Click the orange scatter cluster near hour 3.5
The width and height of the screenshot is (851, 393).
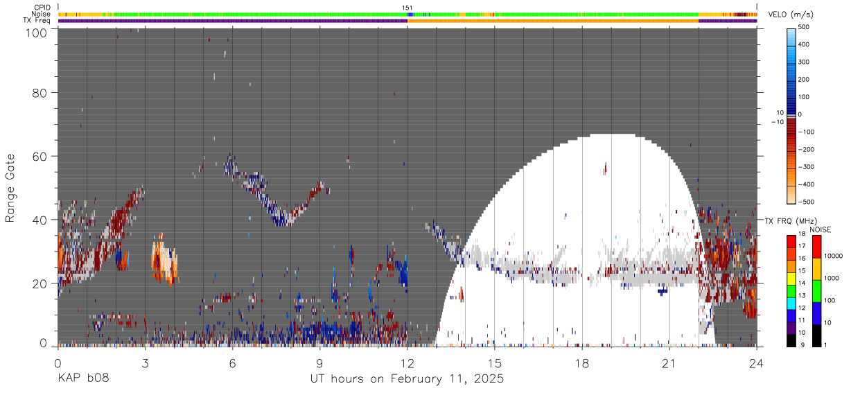[164, 261]
